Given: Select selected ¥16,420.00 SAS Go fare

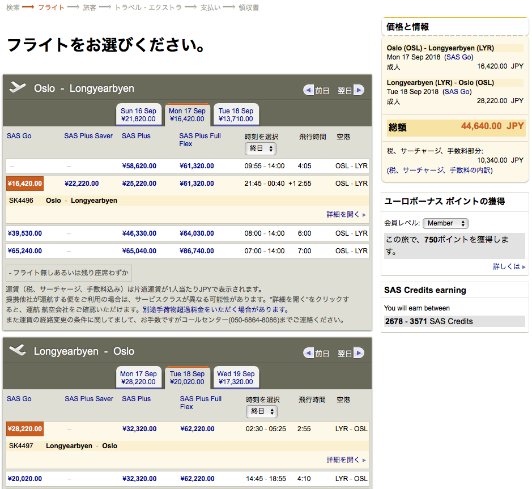Looking at the screenshot, I should click(25, 184).
